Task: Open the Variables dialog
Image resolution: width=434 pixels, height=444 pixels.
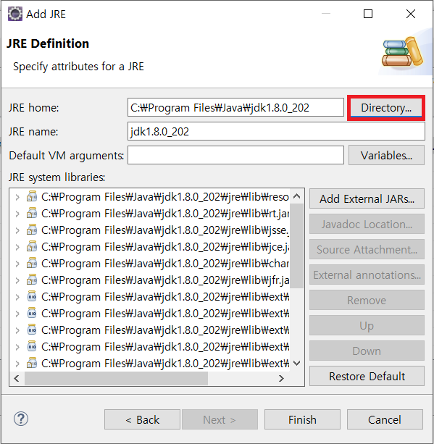Action: [x=386, y=155]
